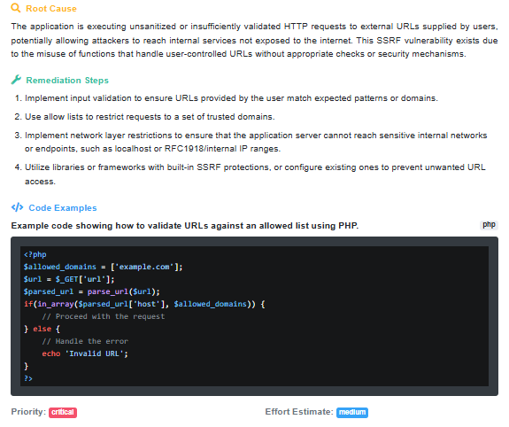Click the $parsed_url parse_url line
The width and height of the screenshot is (509, 427).
coord(91,291)
